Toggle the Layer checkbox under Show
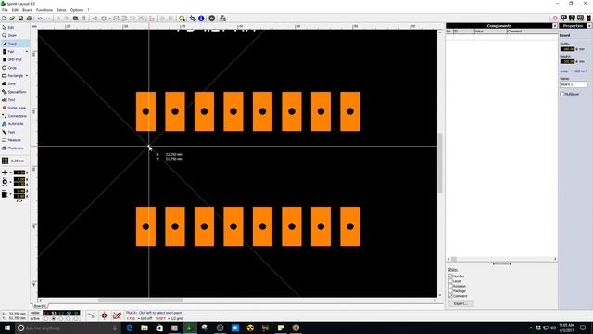593x334 pixels. [450, 281]
